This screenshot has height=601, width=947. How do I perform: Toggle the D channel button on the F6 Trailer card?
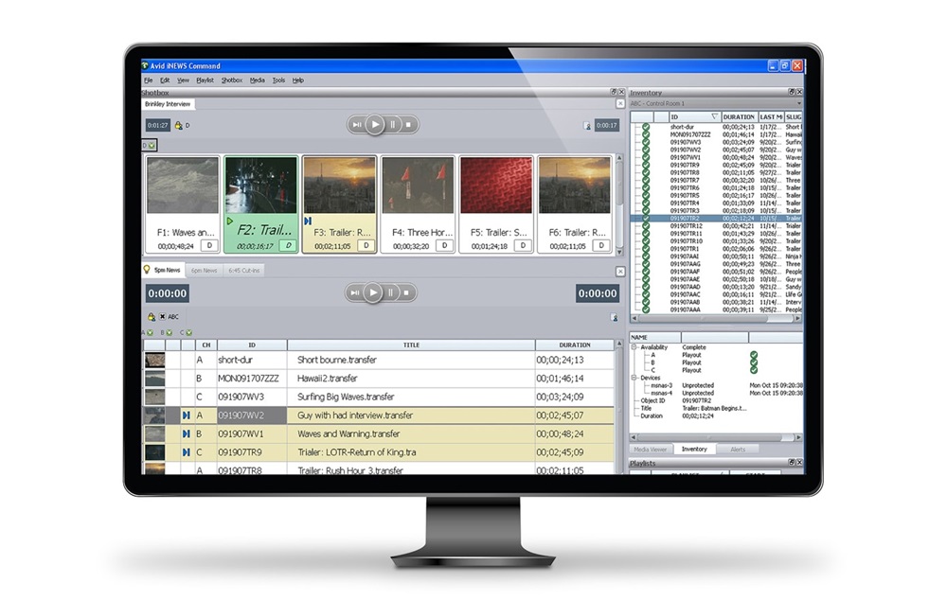(x=601, y=245)
